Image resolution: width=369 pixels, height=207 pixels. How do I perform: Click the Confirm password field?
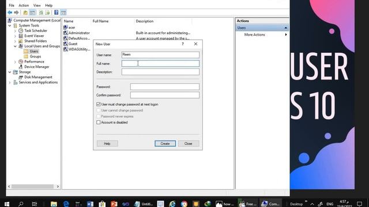tap(165, 95)
